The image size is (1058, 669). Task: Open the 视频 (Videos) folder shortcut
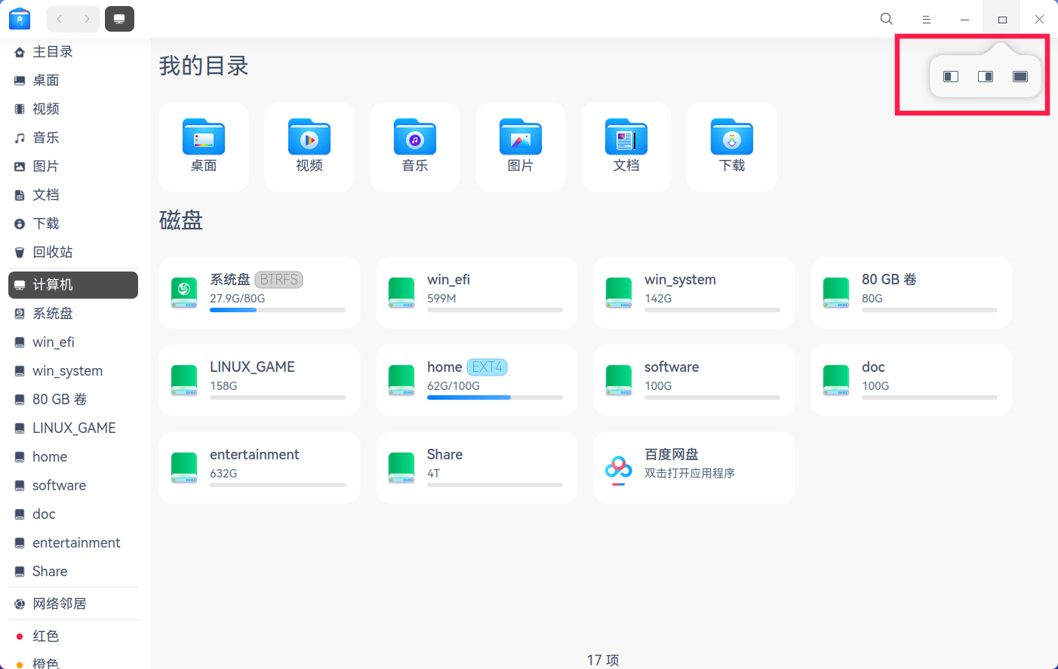(309, 146)
